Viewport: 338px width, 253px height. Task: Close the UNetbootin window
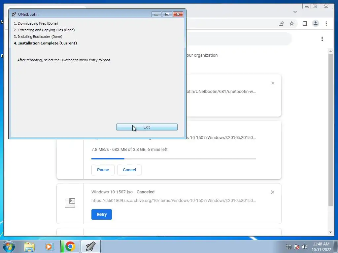178,14
